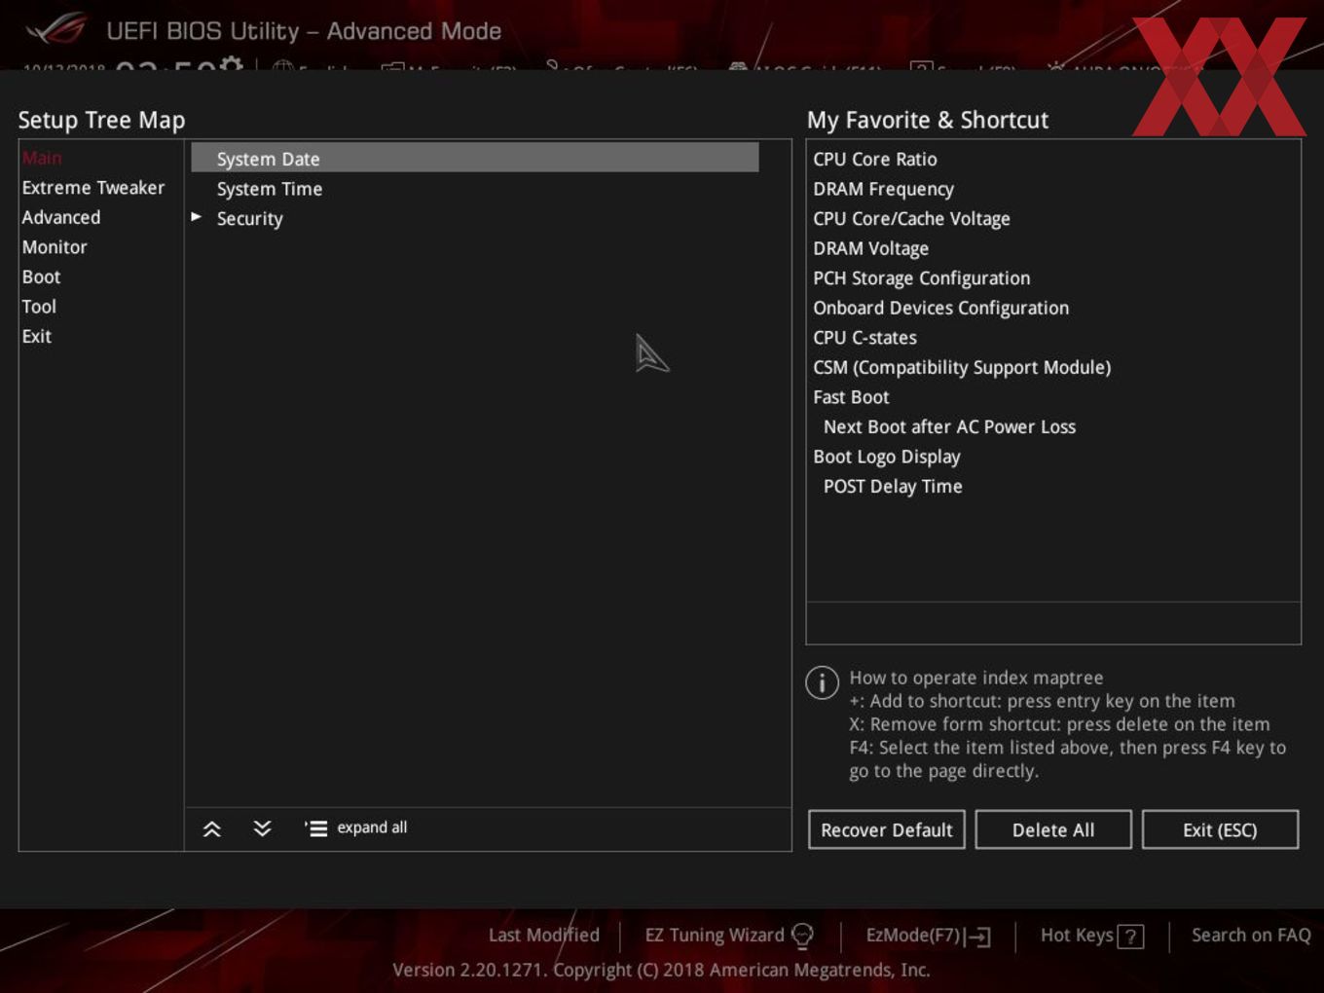1324x993 pixels.
Task: Select CPU C-states shortcut
Action: 864,338
